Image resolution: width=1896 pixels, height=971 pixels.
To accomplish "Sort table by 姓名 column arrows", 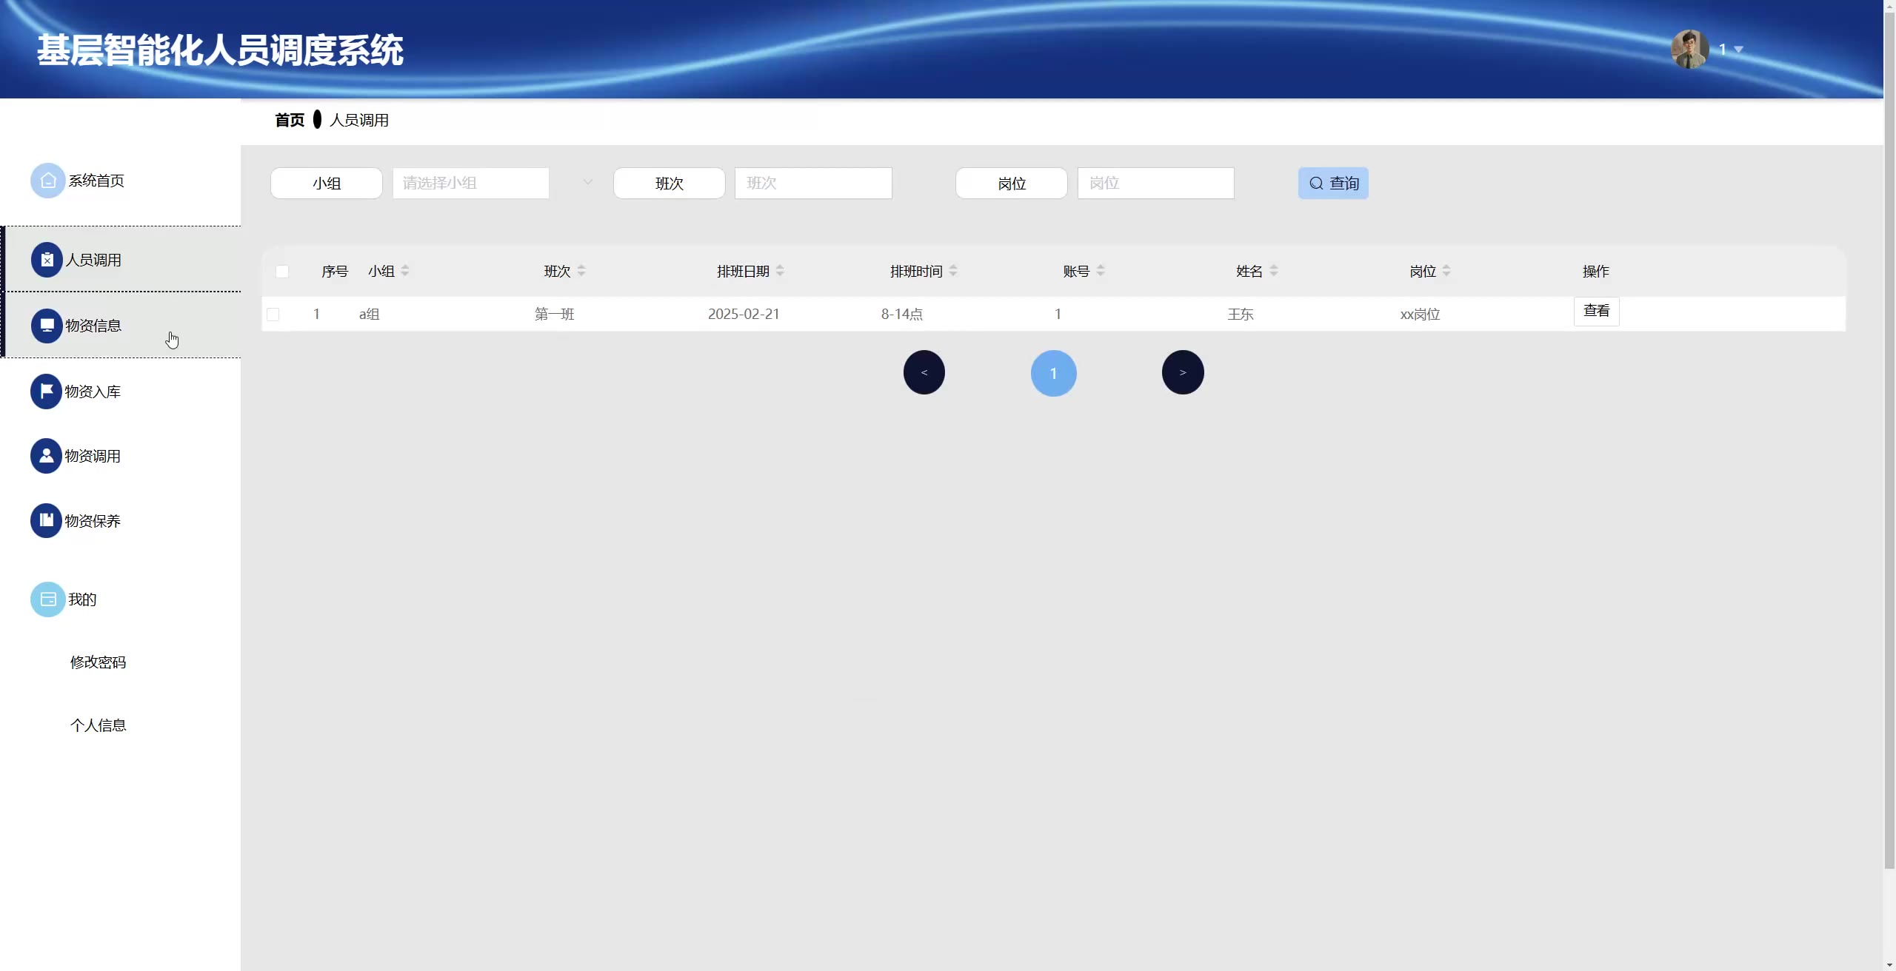I will pos(1274,271).
